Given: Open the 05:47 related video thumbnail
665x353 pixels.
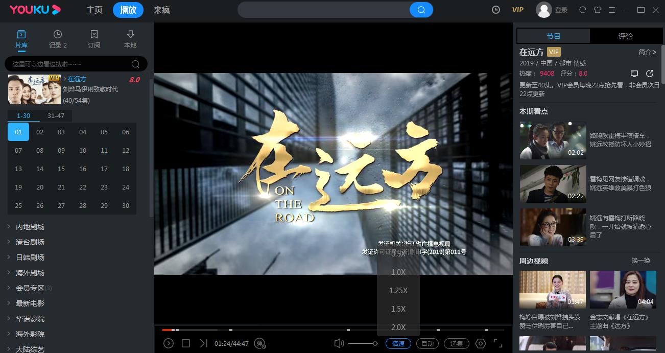Looking at the screenshot, I should 553,290.
